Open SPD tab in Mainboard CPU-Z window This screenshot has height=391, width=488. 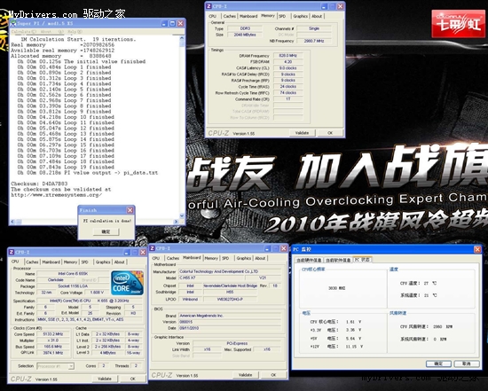[225, 258]
